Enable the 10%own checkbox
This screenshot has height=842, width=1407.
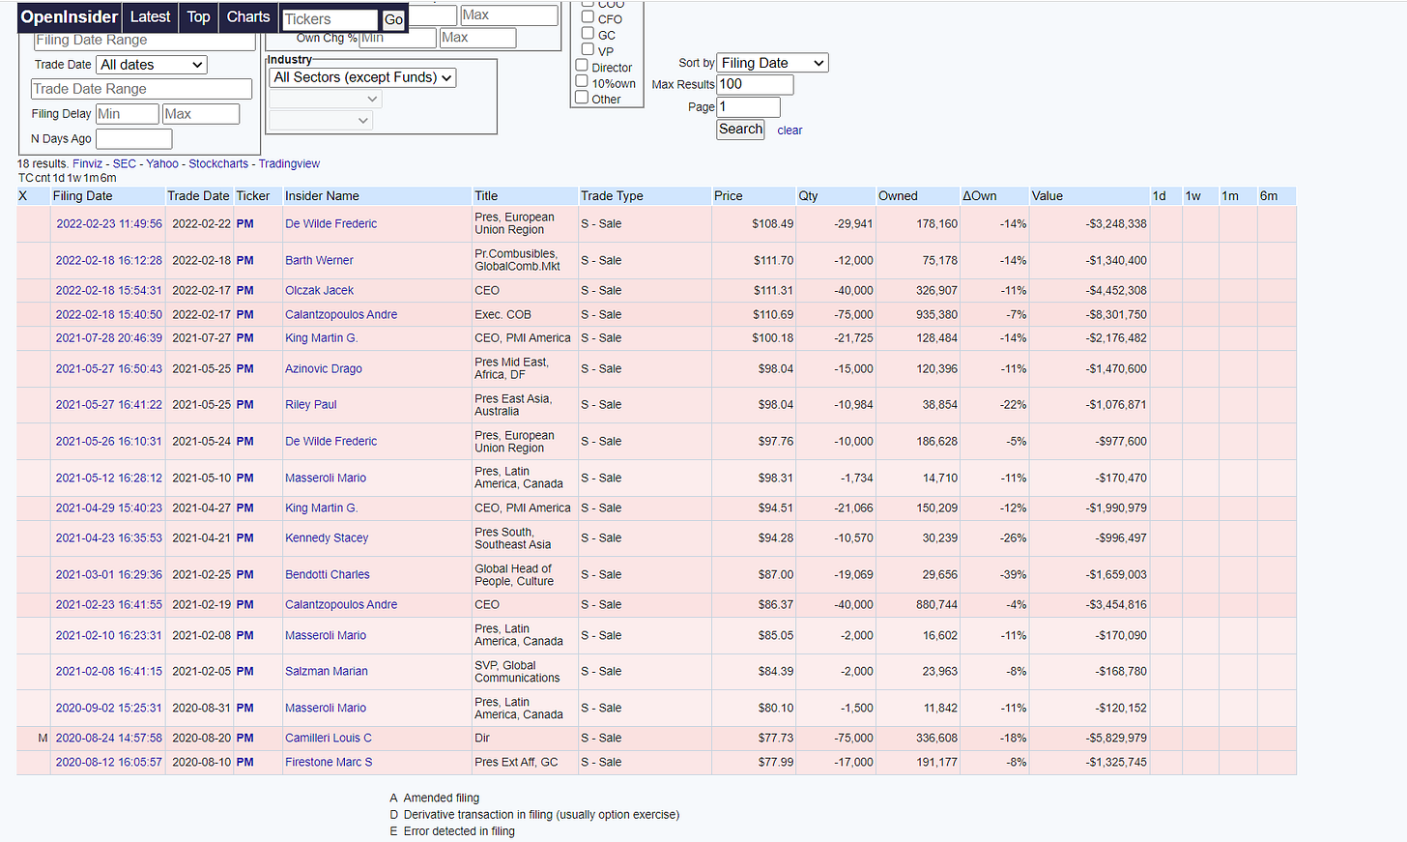pyautogui.click(x=582, y=81)
